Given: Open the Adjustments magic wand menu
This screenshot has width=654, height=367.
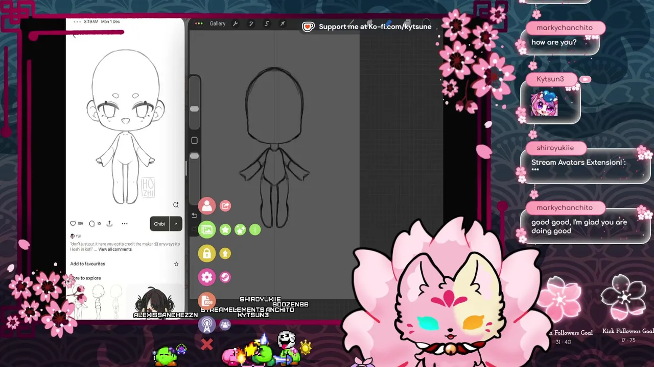Looking at the screenshot, I should 251,23.
